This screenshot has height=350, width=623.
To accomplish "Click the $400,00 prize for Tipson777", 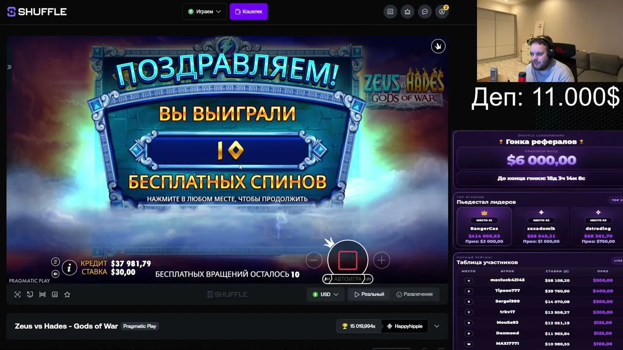I will pyautogui.click(x=603, y=291).
